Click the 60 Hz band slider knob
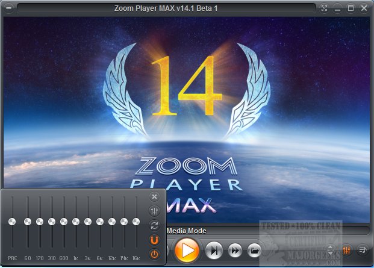The height and width of the screenshot is (268, 374). (x=28, y=222)
